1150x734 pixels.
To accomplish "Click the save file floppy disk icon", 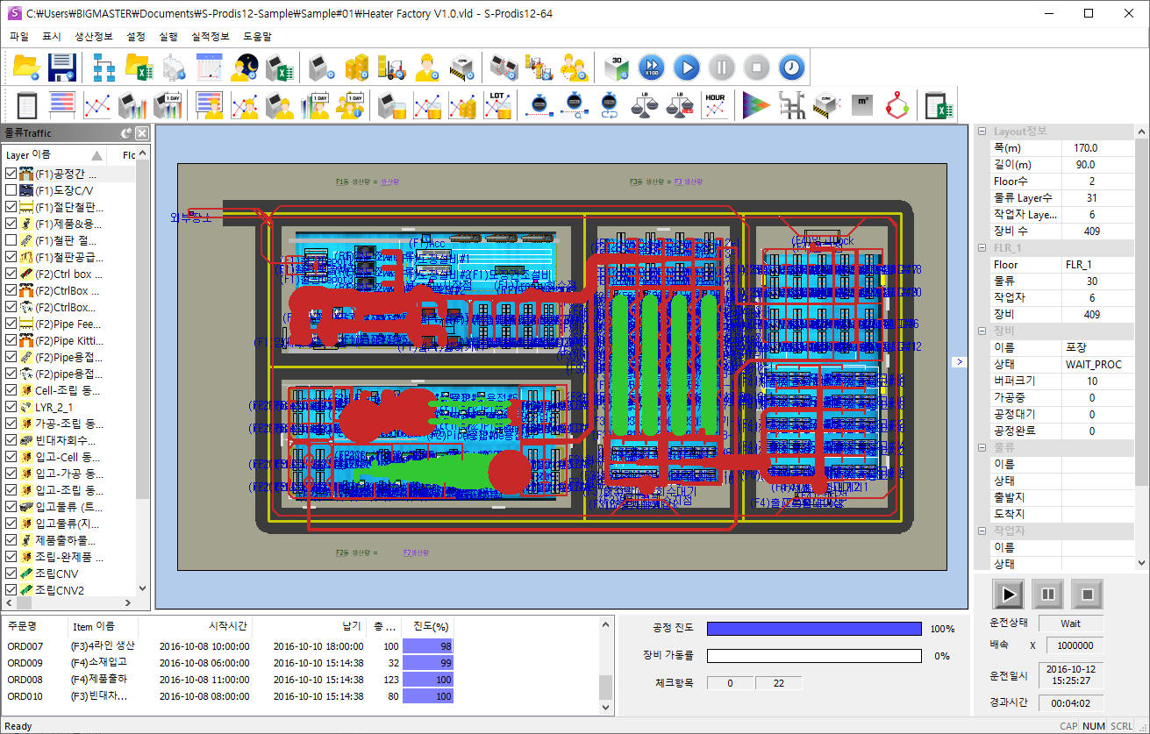I will (63, 68).
